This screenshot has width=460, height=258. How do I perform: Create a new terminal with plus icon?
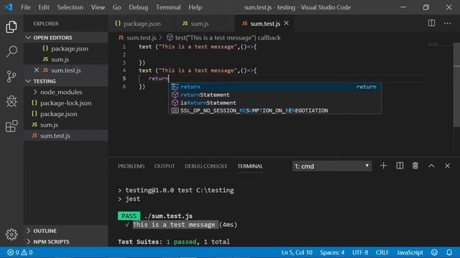[383, 166]
